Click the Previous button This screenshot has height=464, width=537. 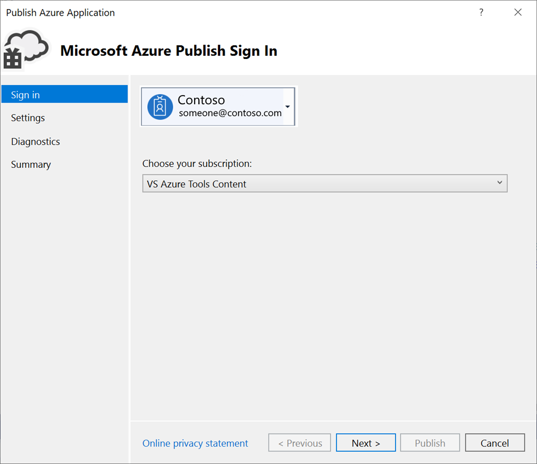pos(299,442)
